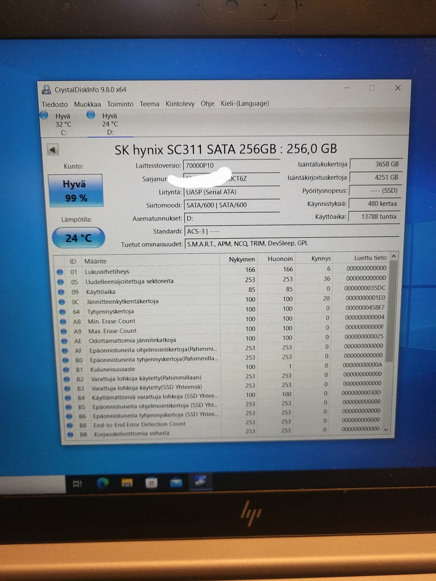Minimize the CrystalDiskInfo window
436x581 pixels.
coord(347,88)
